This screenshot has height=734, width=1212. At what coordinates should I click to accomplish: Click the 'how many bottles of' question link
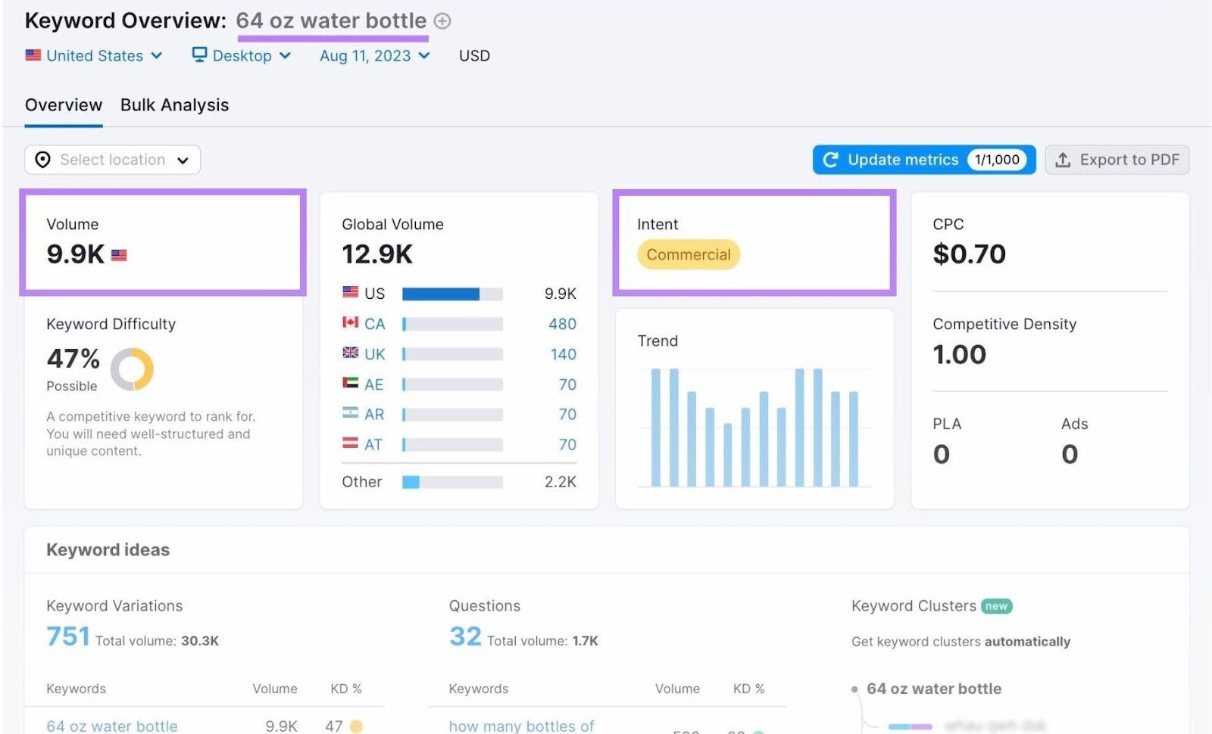[521, 726]
